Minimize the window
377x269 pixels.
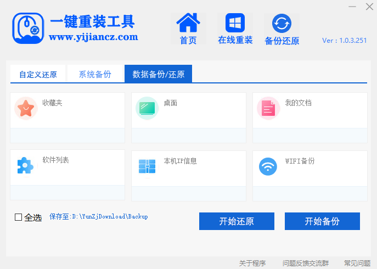(x=352, y=7)
